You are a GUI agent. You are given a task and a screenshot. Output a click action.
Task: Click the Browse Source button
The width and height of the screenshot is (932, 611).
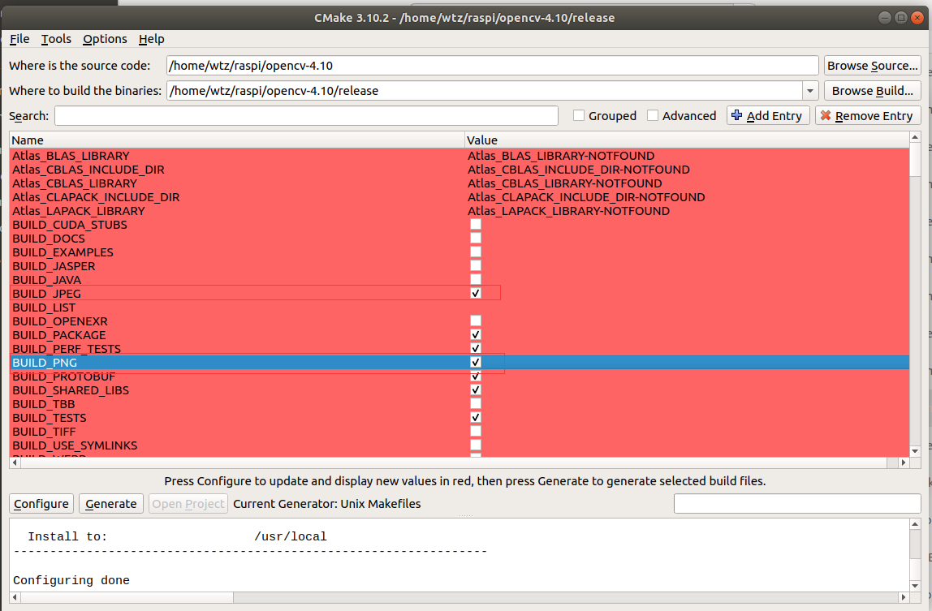(872, 66)
